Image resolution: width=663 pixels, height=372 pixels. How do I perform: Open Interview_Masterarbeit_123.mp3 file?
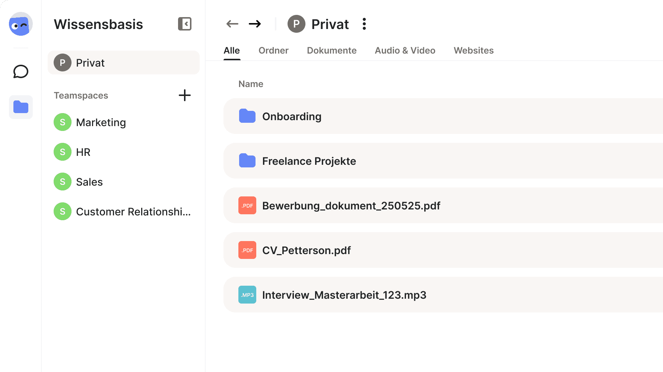click(443, 295)
